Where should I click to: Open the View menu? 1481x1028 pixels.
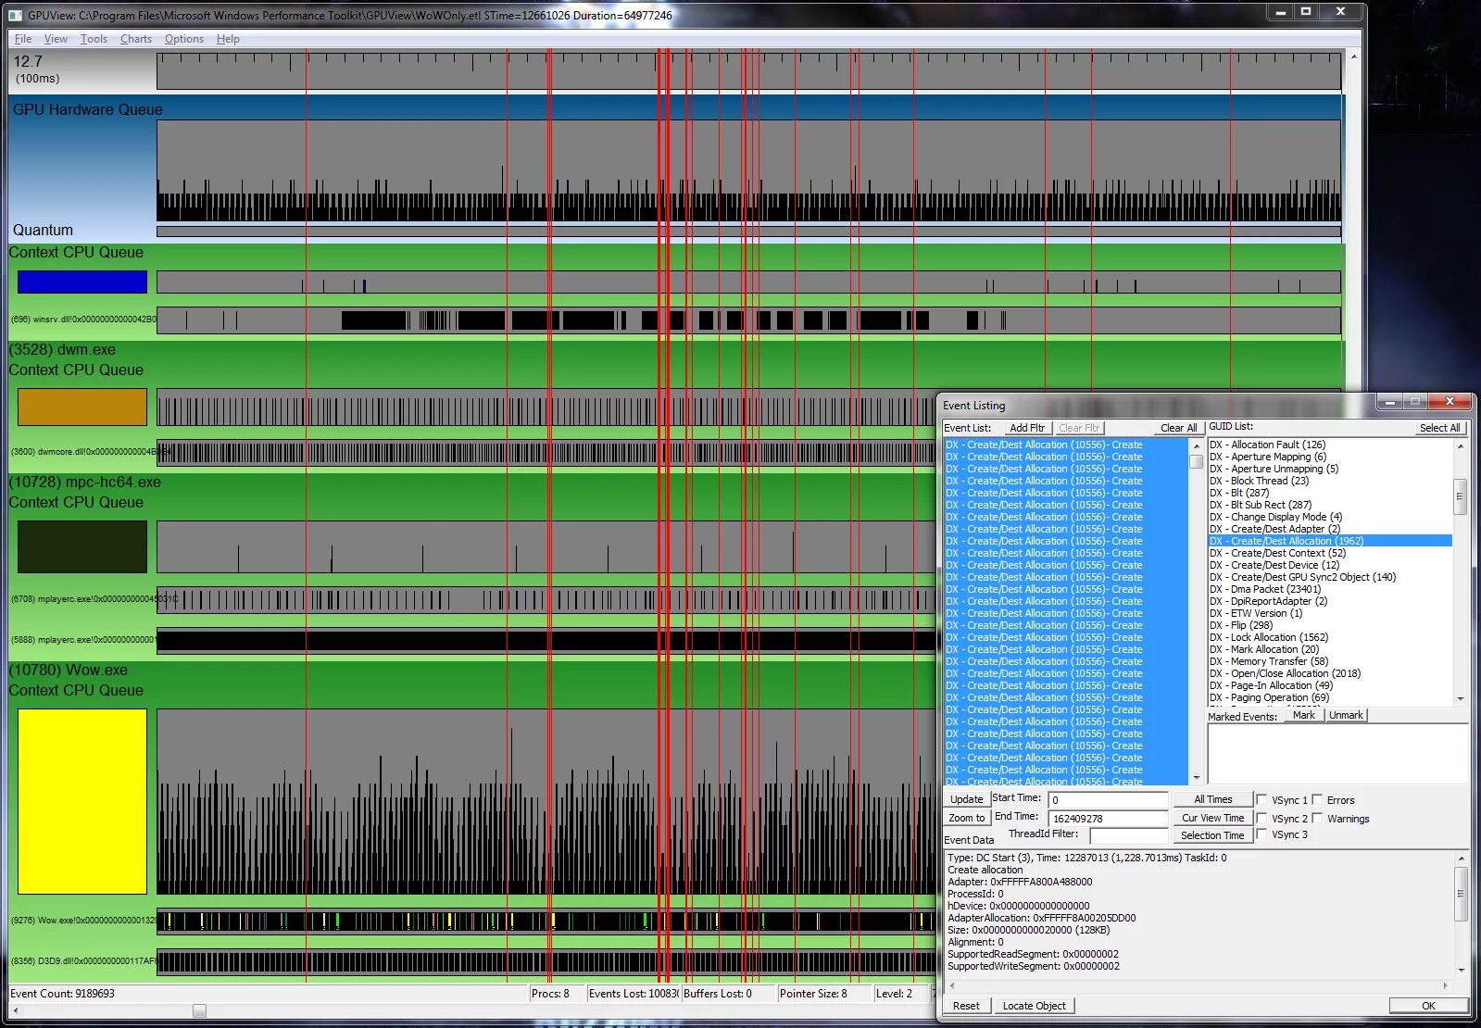(x=56, y=39)
